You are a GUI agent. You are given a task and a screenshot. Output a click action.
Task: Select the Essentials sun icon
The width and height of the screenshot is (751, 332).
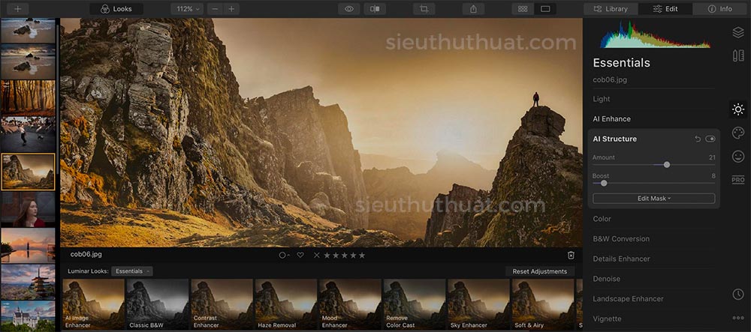pyautogui.click(x=738, y=109)
